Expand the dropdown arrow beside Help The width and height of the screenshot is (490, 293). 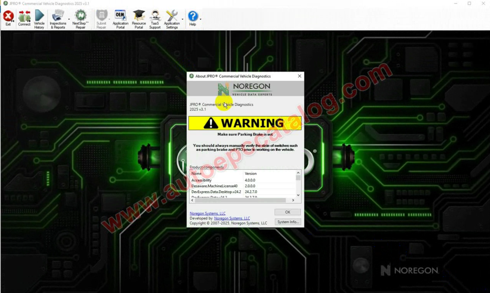200,19
